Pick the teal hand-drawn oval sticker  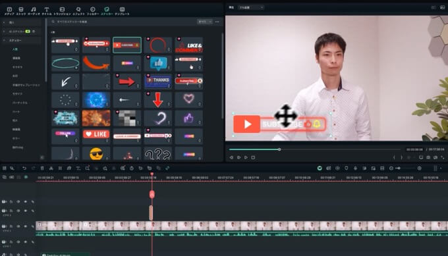click(x=65, y=63)
